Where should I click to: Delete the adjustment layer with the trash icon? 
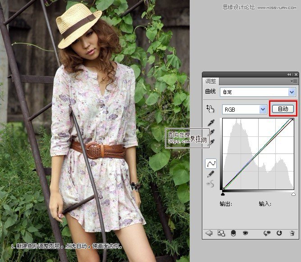[292, 233]
